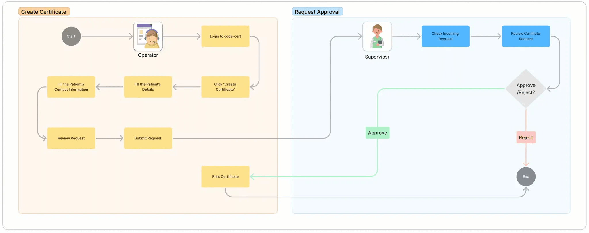
Task: Select the Fill the Patient's Details box
Action: pyautogui.click(x=148, y=87)
